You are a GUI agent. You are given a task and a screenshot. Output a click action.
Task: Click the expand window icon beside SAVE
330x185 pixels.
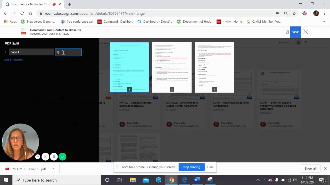click(287, 32)
